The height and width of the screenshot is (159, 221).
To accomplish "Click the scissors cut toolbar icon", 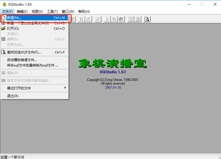I will pyautogui.click(x=107, y=19).
